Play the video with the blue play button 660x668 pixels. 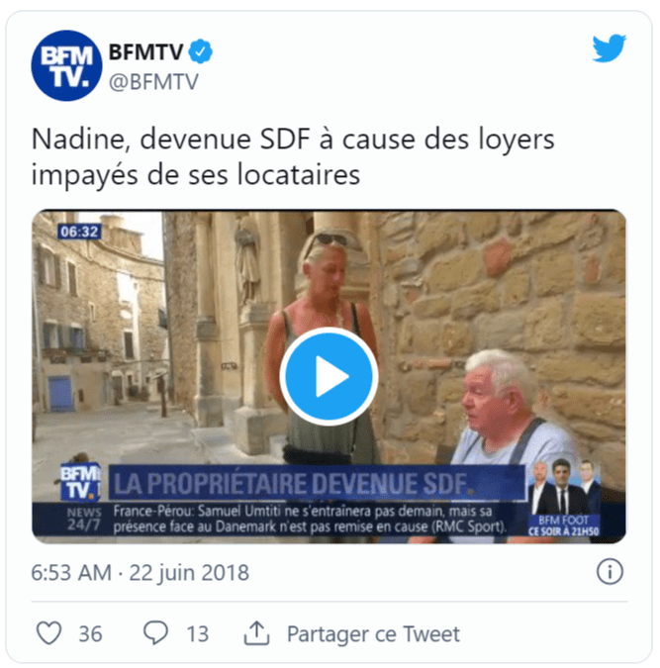(x=329, y=377)
